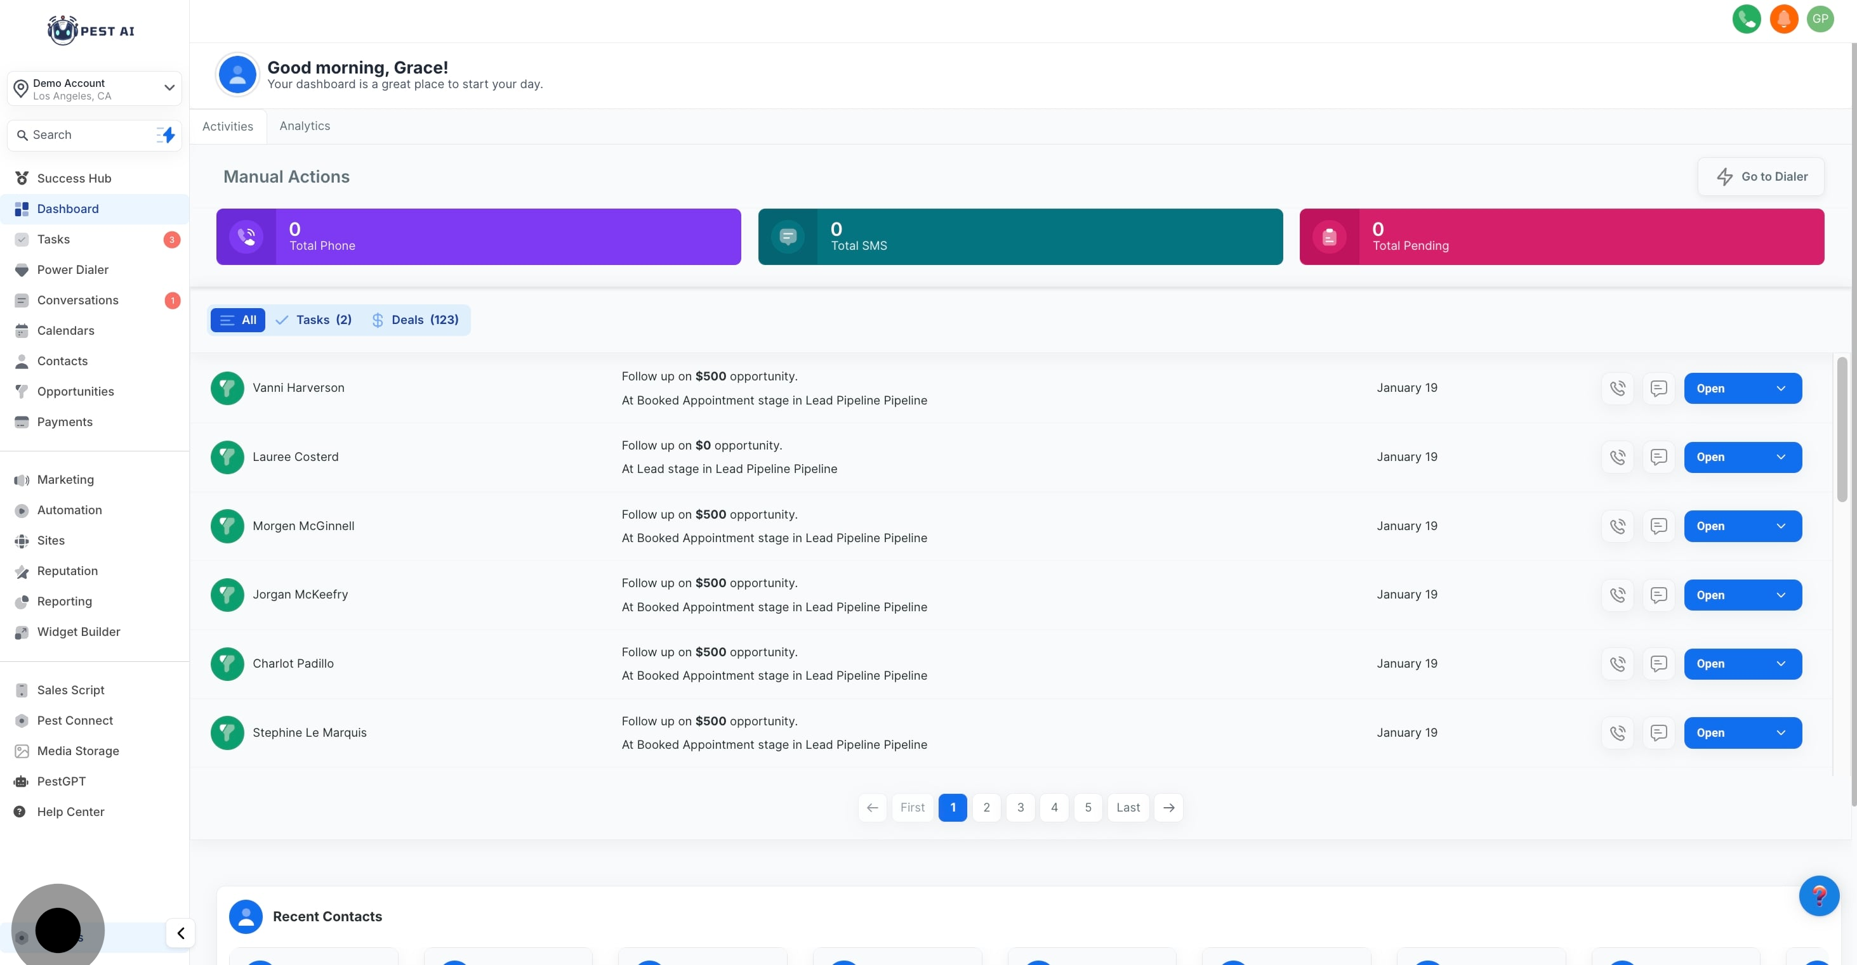This screenshot has height=965, width=1857.
Task: Open the red question mark help bubble
Action: (x=1818, y=895)
